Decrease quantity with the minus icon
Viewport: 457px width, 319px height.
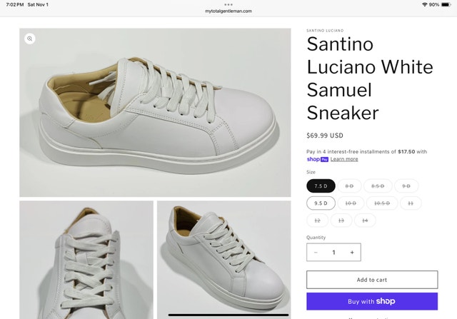[316, 253]
